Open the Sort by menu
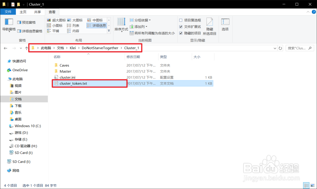This screenshot has height=189, width=317. (x=121, y=25)
